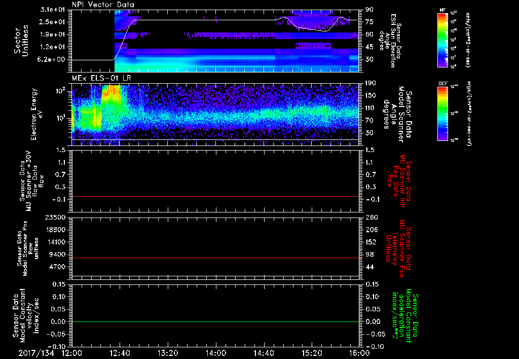Click the 12:00 time axis label
Image resolution: width=519 pixels, height=359 pixels.
72,353
